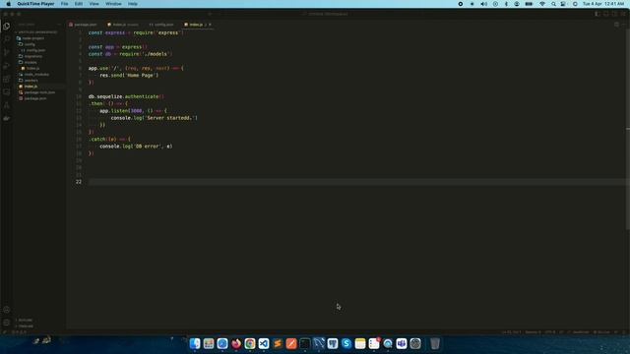Open the Window menu
The width and height of the screenshot is (630, 354).
pos(113,4)
